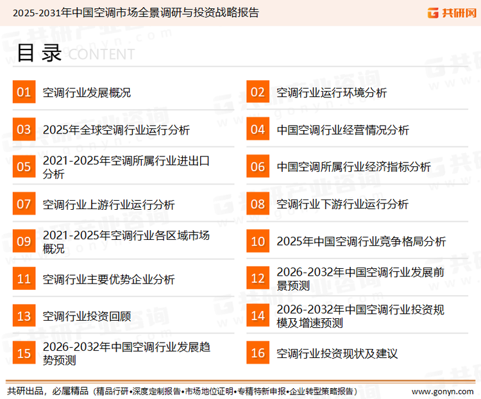This screenshot has height=399, width=481.
Task: Select chapter 空调行业上游行业运行分析
Action: pyautogui.click(x=108, y=205)
